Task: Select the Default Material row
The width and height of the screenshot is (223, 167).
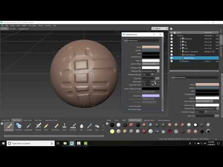Action: point(194,55)
